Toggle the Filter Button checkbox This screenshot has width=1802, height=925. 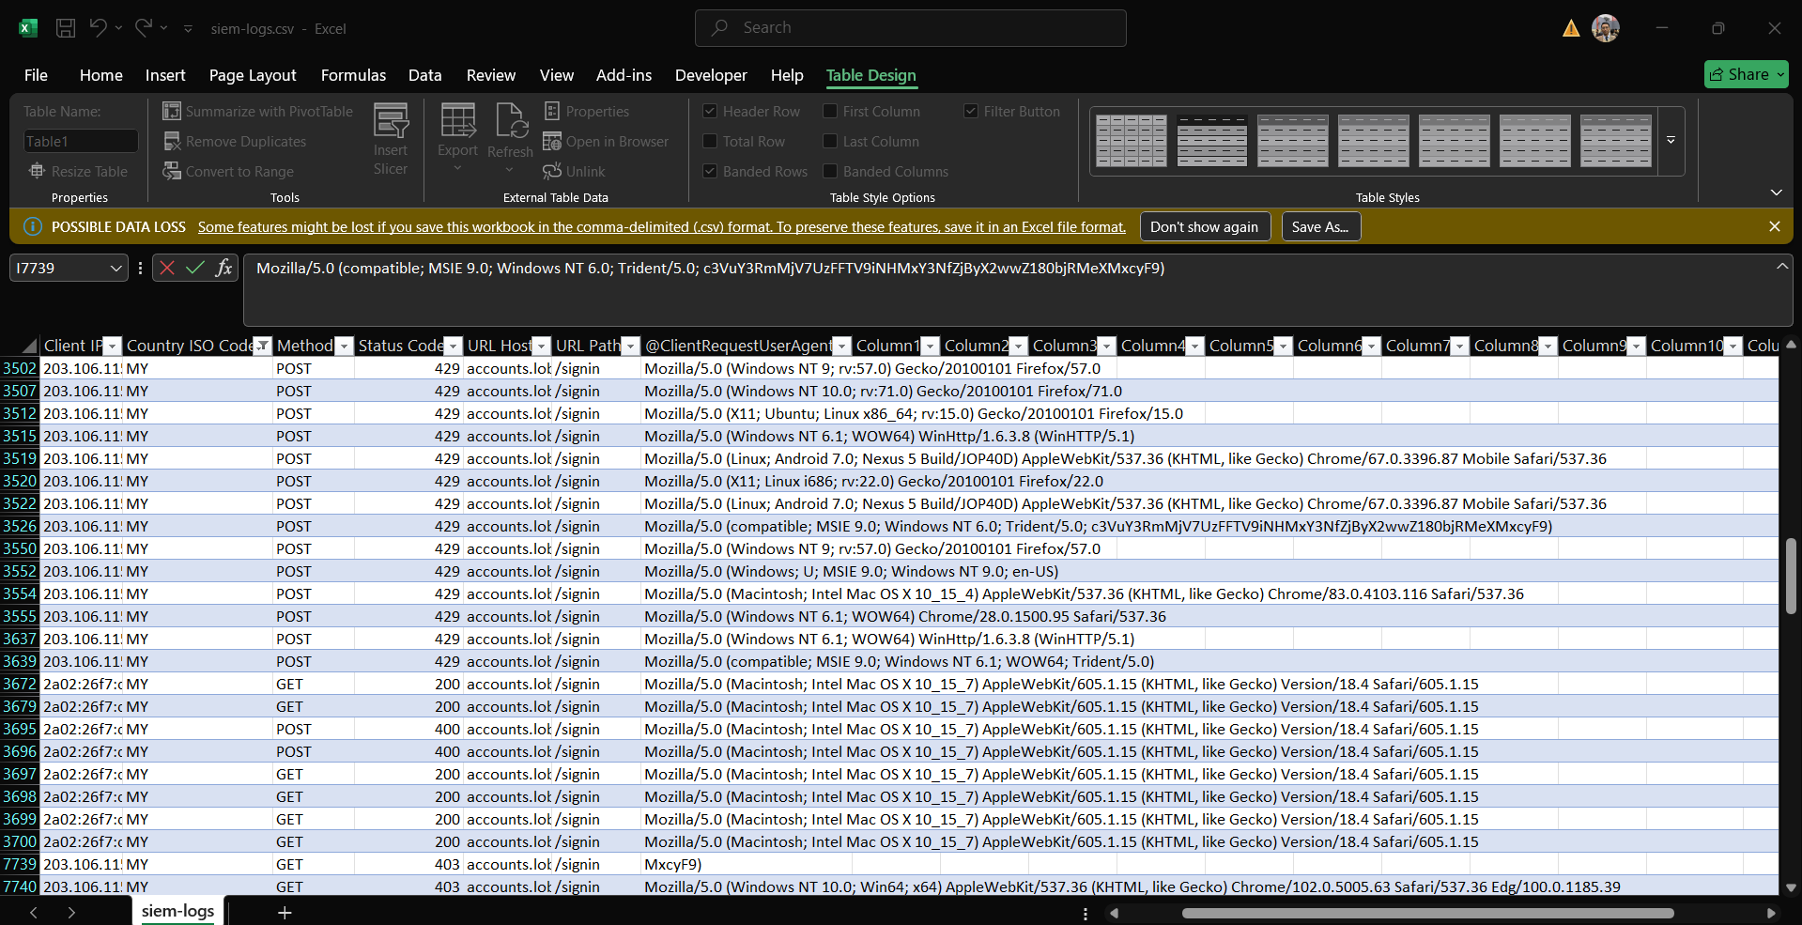[x=971, y=111]
